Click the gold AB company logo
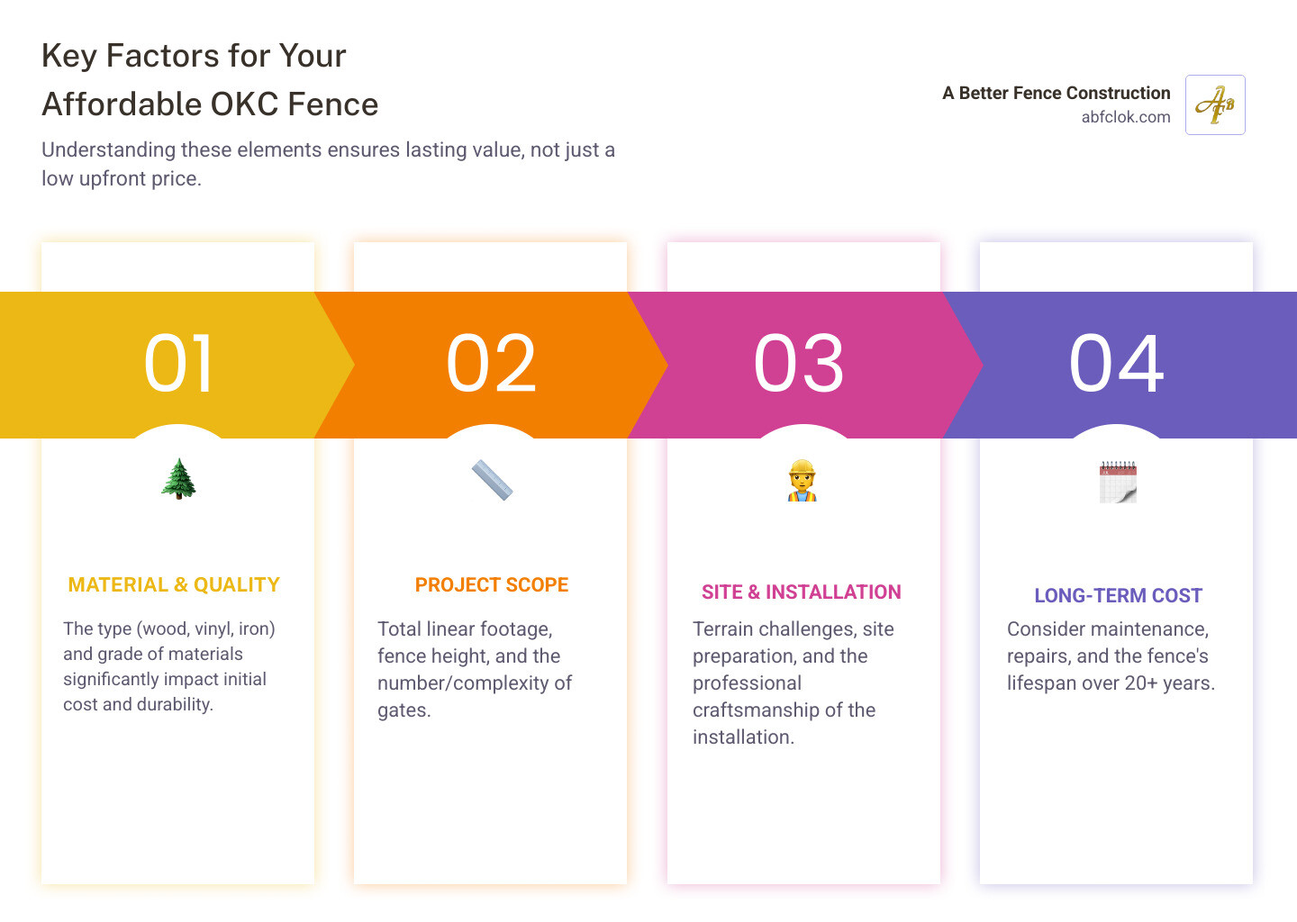The height and width of the screenshot is (922, 1297). coord(1215,105)
